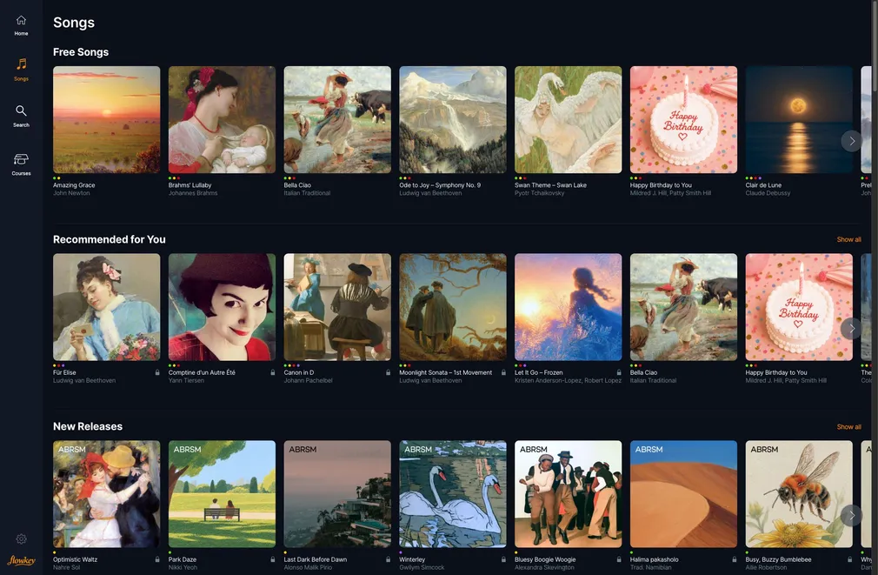Click lock icon on Für Elise
The width and height of the screenshot is (878, 575).
(x=157, y=372)
